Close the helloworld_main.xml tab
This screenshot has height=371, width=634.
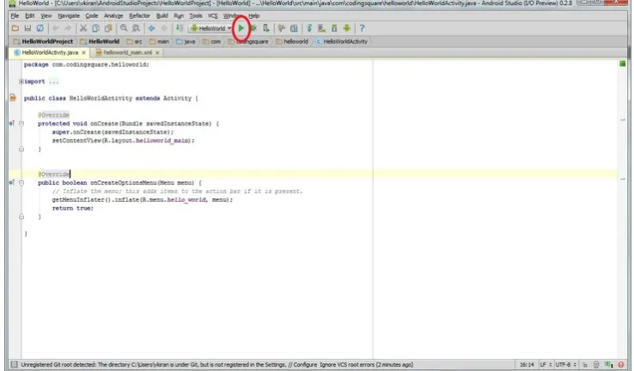157,52
